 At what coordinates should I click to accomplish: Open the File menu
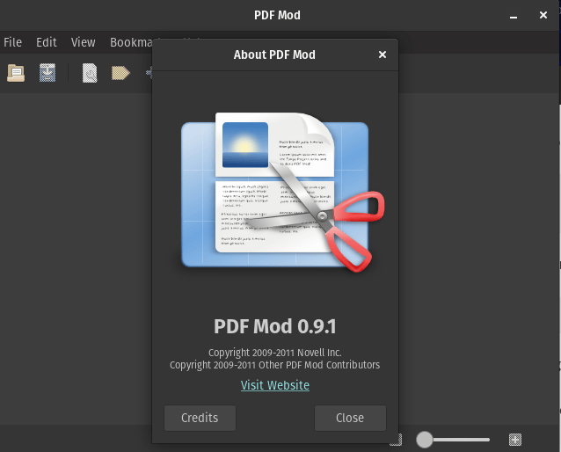13,42
